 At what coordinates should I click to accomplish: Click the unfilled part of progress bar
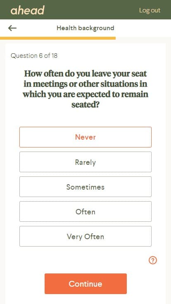point(143,38)
